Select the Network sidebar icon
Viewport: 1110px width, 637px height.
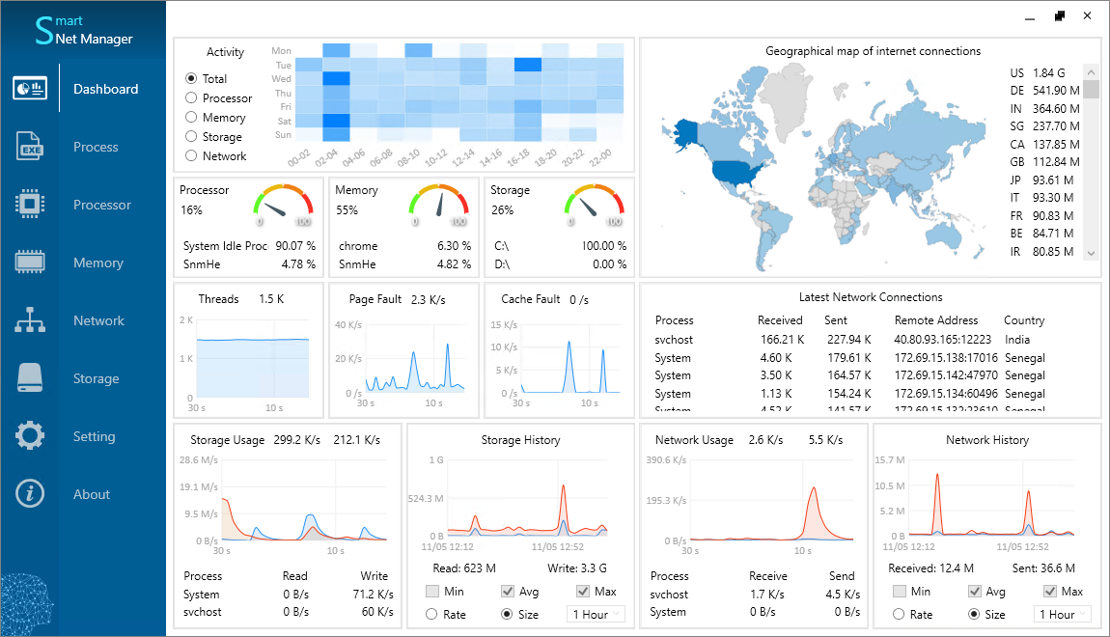(x=30, y=319)
